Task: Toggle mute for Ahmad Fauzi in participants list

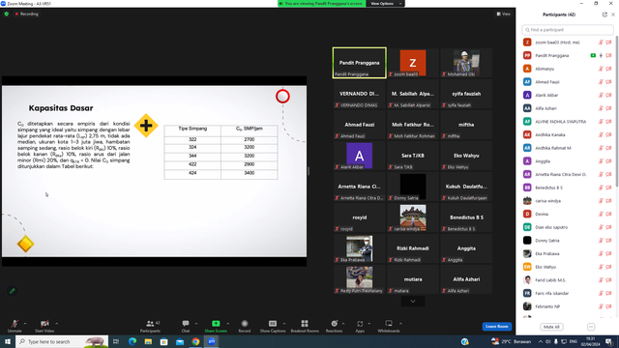Action: click(601, 82)
